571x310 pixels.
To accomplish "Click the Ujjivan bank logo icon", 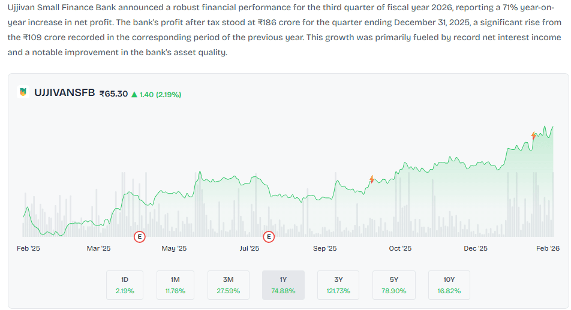I will click(23, 92).
